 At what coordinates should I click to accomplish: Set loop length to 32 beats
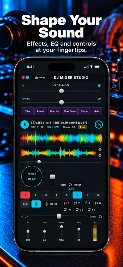point(79,210)
